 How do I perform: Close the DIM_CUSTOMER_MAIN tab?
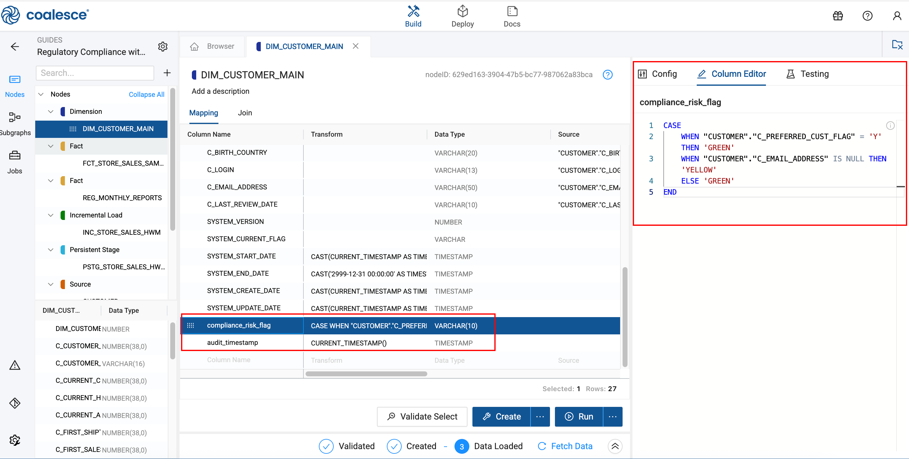pyautogui.click(x=356, y=46)
